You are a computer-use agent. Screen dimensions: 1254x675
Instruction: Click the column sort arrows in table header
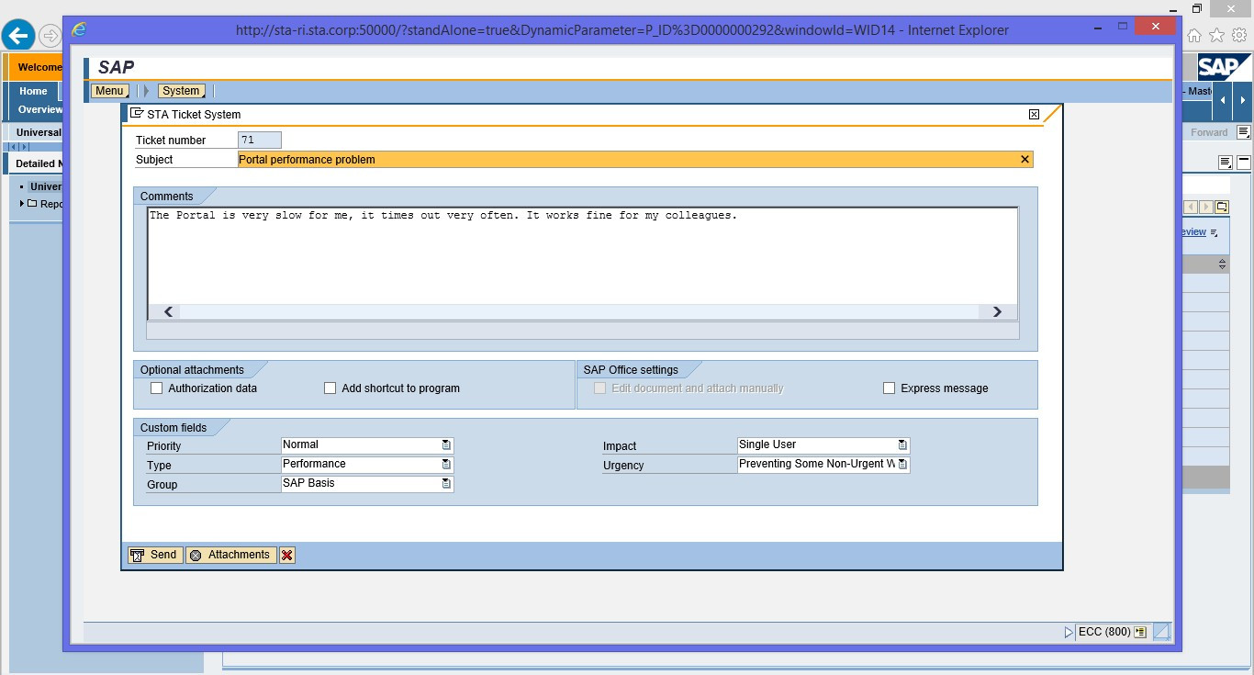pyautogui.click(x=1222, y=264)
